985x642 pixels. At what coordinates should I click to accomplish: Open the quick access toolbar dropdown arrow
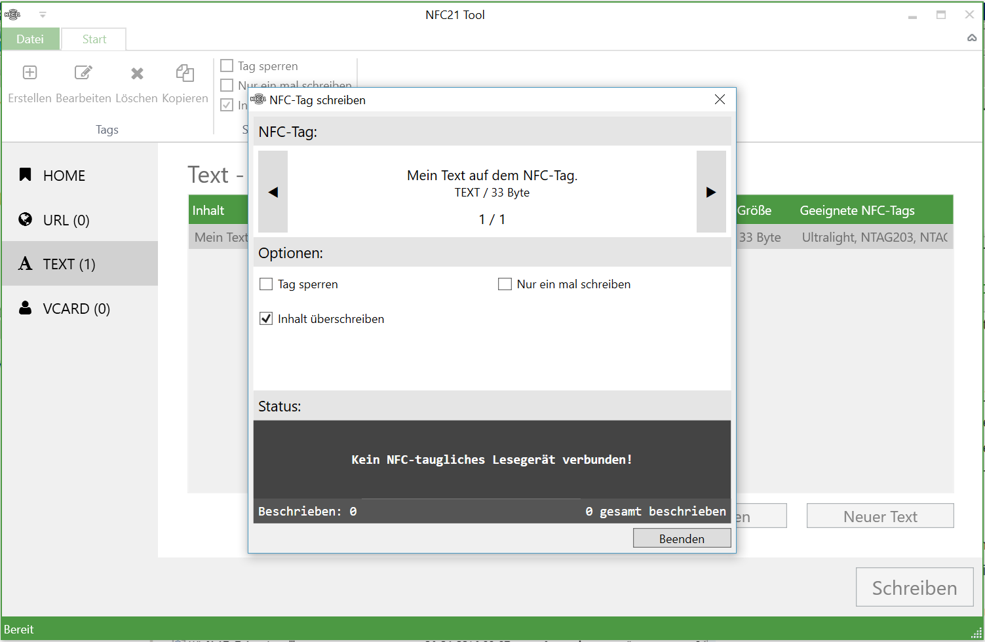click(x=43, y=14)
